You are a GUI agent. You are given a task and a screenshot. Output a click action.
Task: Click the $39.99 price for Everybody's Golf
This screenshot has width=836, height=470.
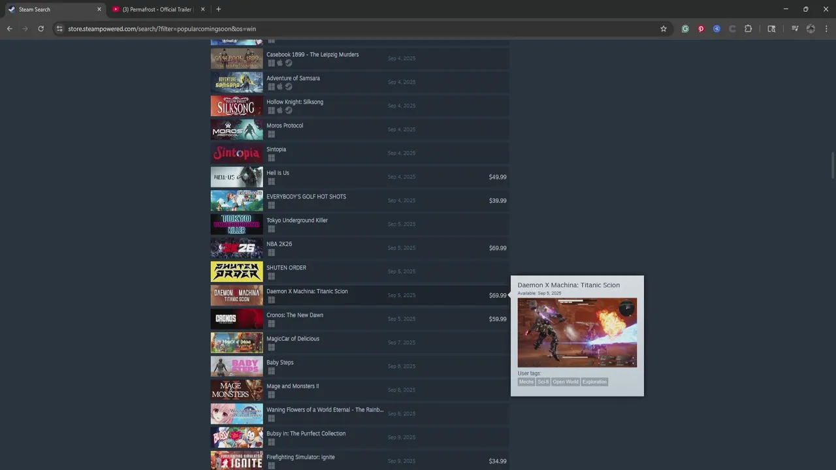(498, 200)
